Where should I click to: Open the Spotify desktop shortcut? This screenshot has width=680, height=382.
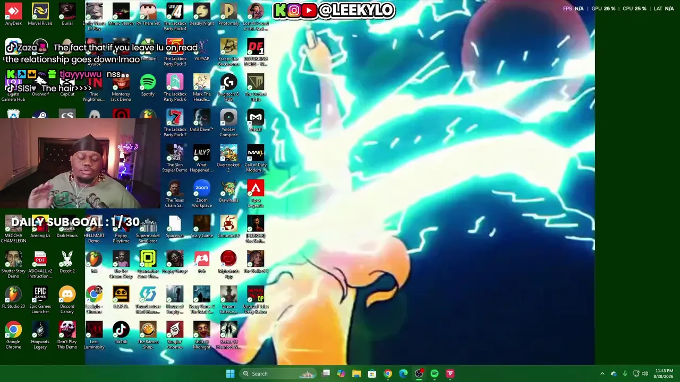(148, 85)
